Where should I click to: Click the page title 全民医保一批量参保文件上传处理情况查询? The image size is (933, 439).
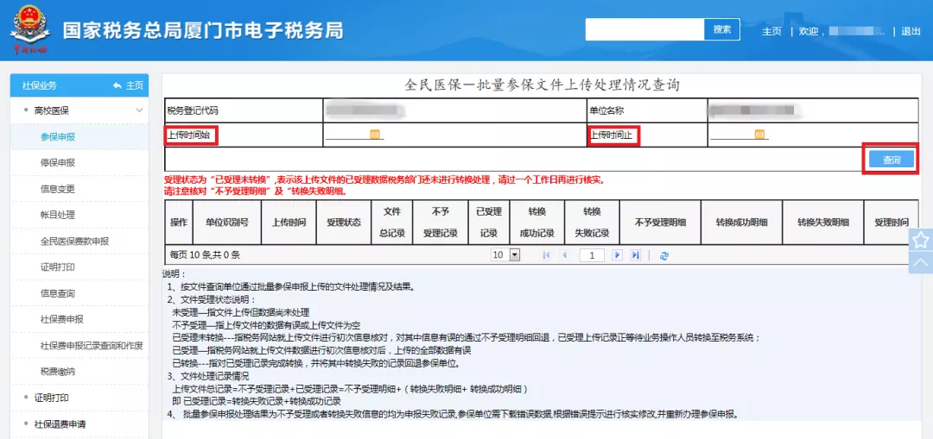542,85
